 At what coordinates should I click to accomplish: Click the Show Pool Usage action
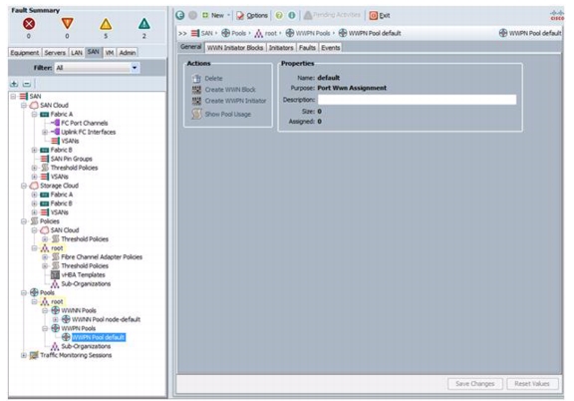tap(222, 114)
